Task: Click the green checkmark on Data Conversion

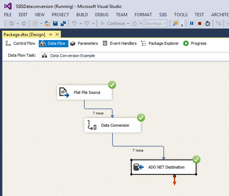Action: [141, 118]
